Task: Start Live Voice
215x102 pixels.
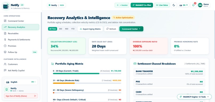Action: point(162,5)
